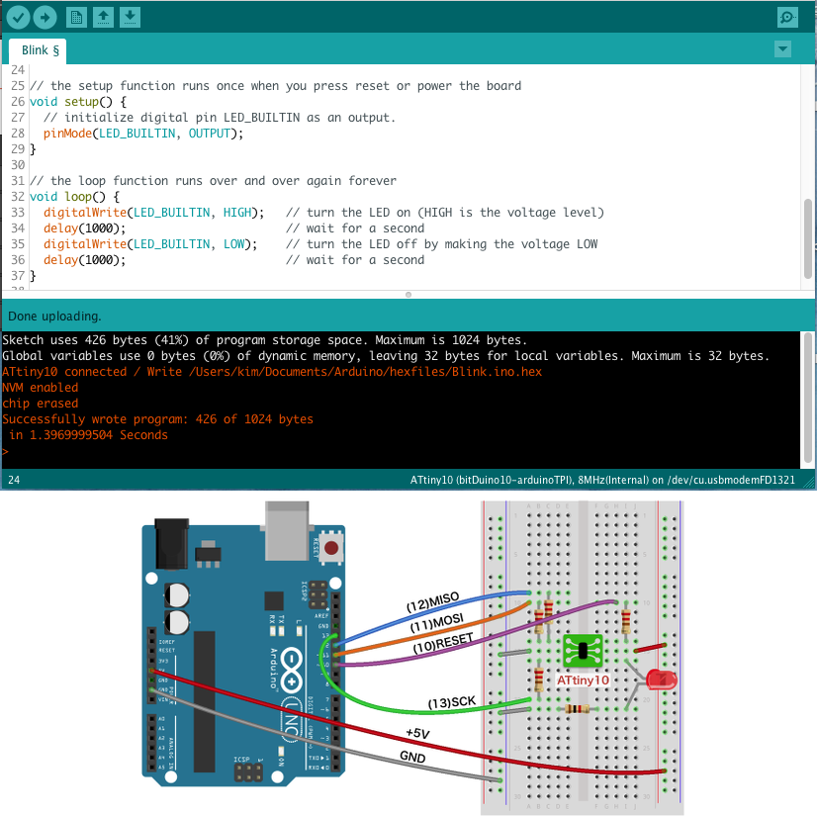The width and height of the screenshot is (817, 817).
Task: Save sketch with the Save icon
Action: pyautogui.click(x=130, y=18)
